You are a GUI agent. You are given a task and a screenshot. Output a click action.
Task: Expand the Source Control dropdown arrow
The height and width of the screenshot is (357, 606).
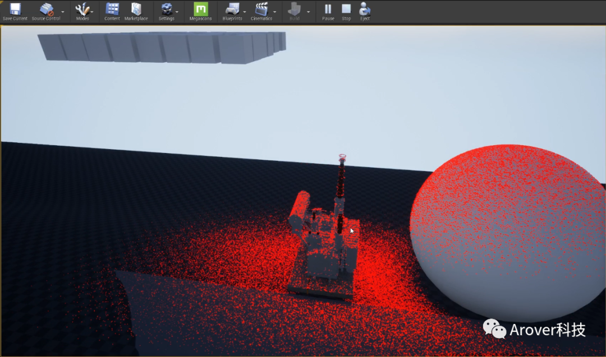coord(62,12)
